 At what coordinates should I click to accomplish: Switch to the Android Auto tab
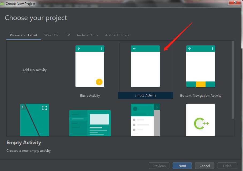87,35
